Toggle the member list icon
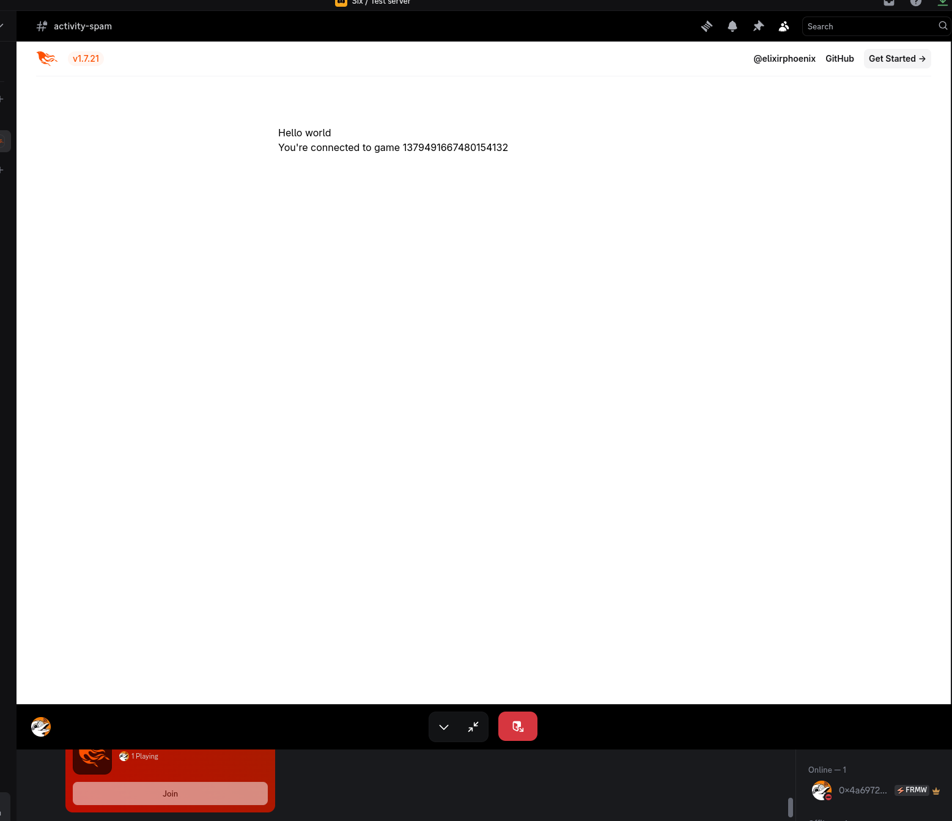The width and height of the screenshot is (952, 821). 784,26
